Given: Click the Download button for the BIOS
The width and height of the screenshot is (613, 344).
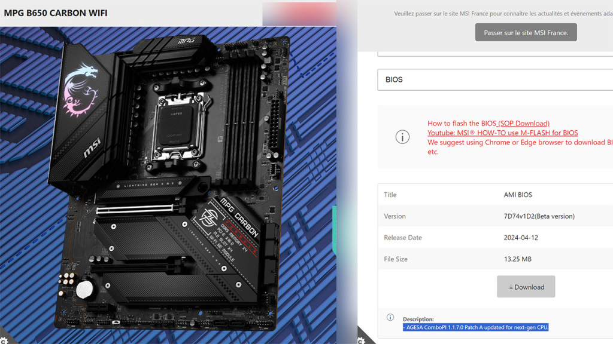Looking at the screenshot, I should 526,287.
